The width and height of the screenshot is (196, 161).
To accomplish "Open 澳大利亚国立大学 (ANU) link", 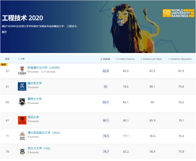I will click(x=44, y=133).
